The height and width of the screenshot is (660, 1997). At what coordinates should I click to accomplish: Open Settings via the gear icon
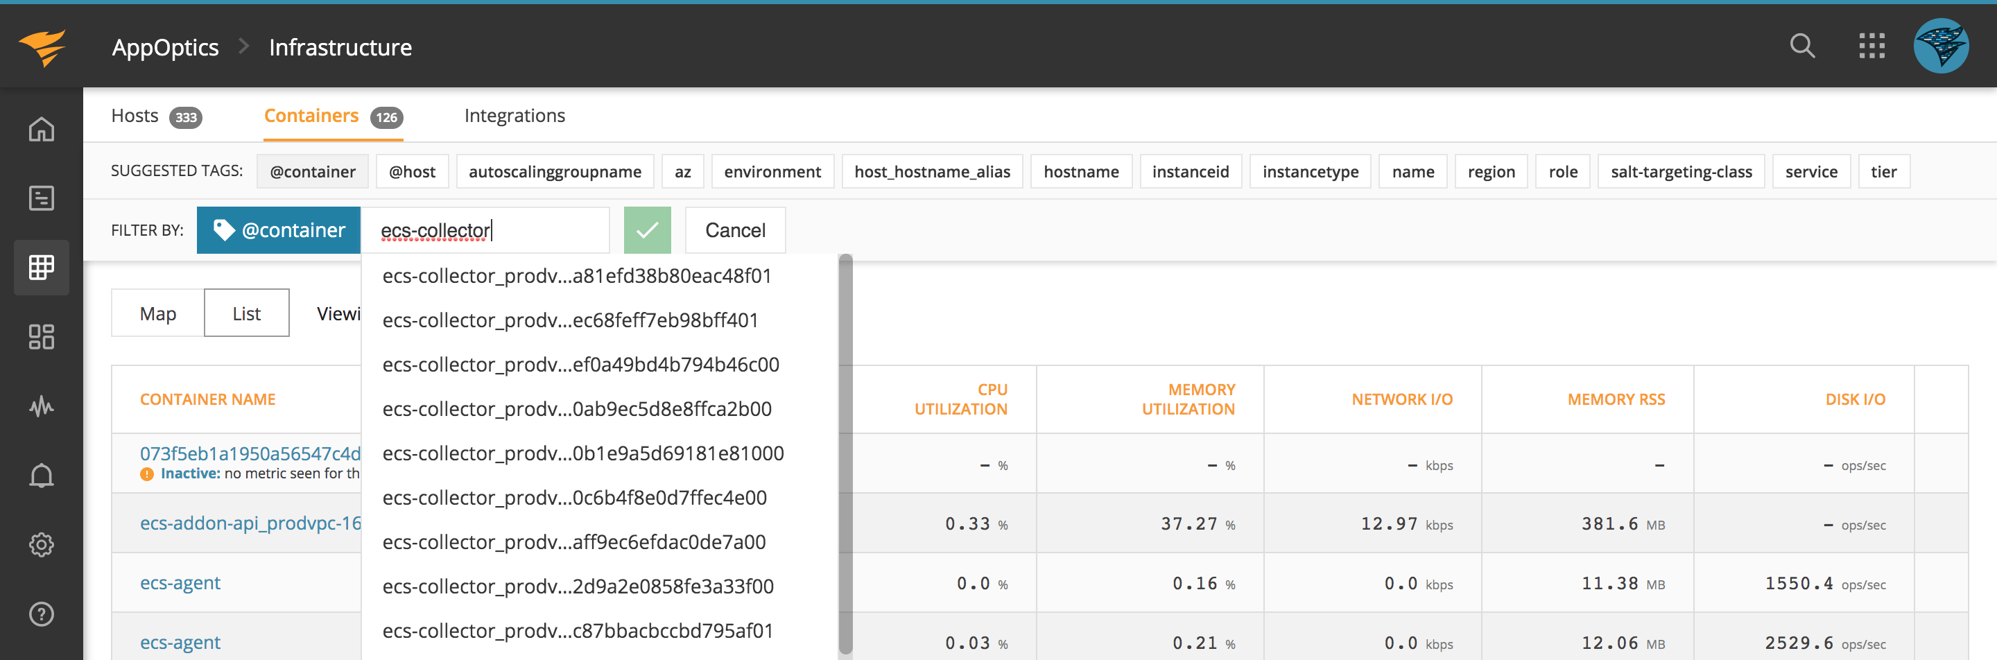41,545
